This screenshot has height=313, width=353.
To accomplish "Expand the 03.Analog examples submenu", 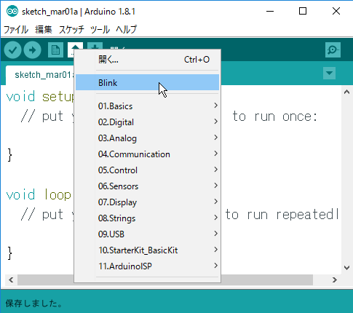I will [147, 138].
